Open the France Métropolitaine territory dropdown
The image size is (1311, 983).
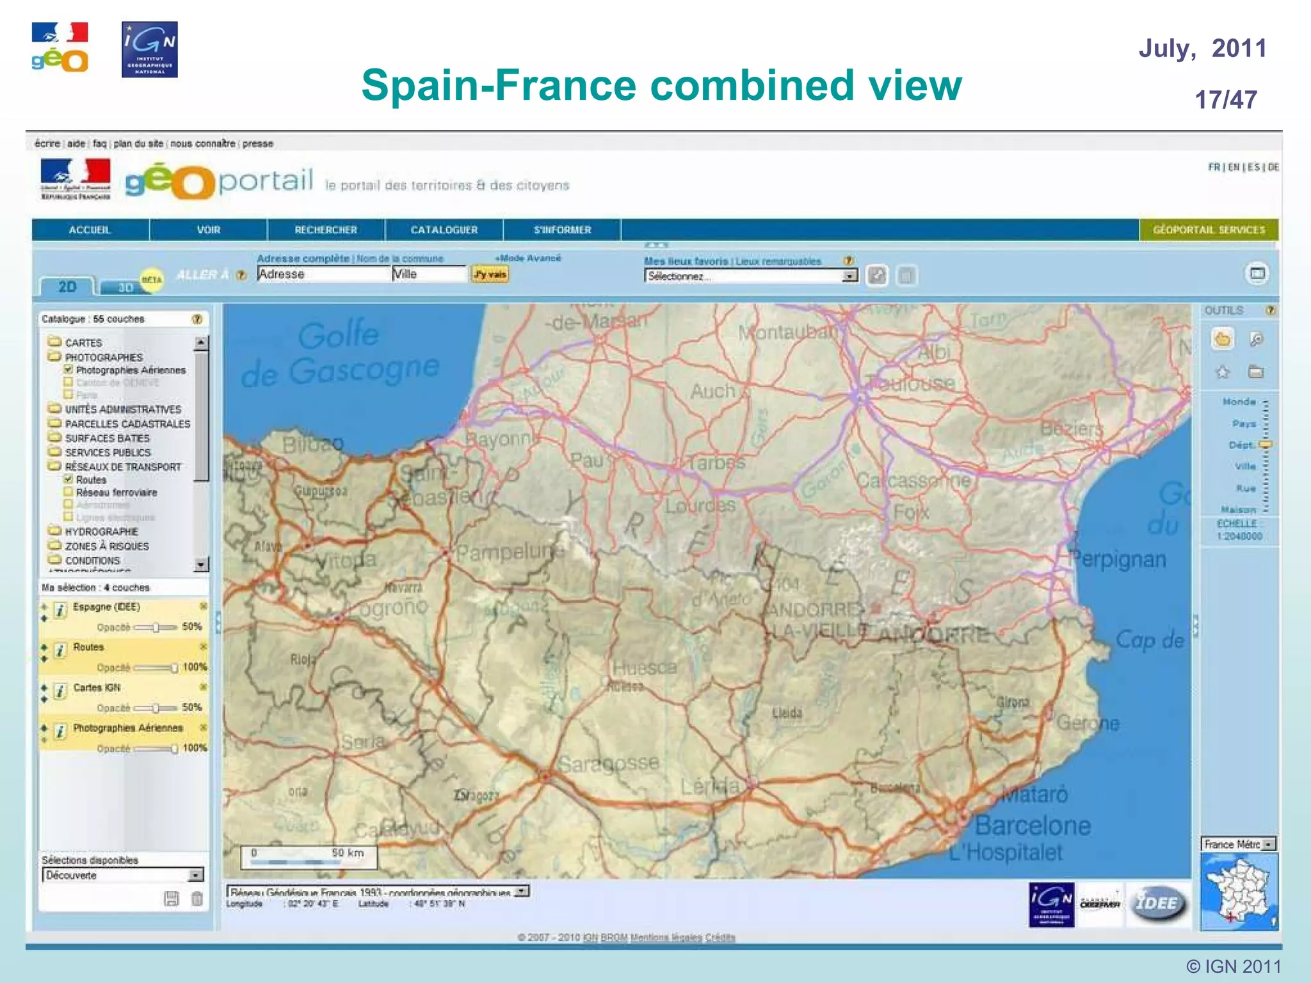tap(1239, 844)
